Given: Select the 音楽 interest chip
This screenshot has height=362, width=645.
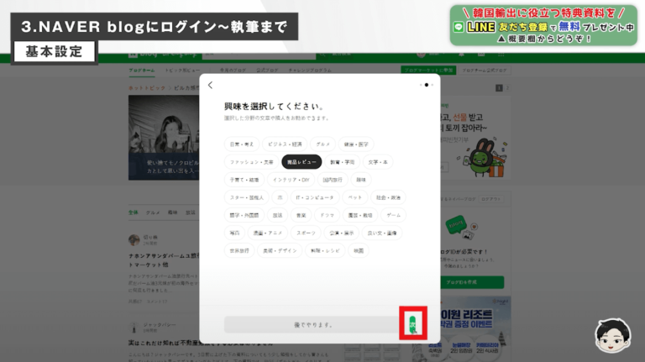Looking at the screenshot, I should [x=302, y=215].
